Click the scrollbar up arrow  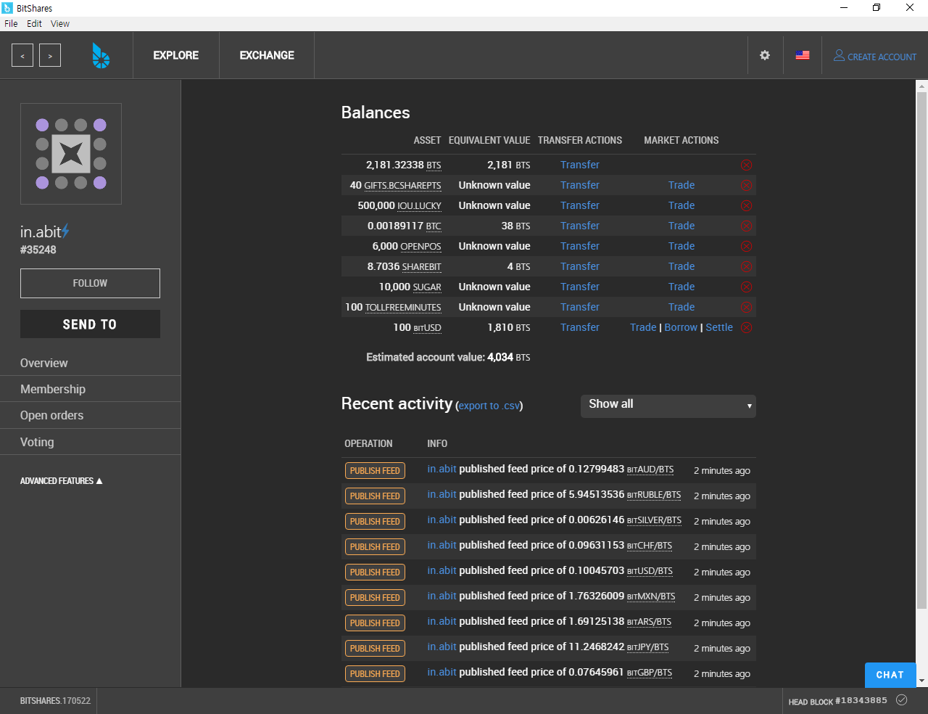[921, 86]
